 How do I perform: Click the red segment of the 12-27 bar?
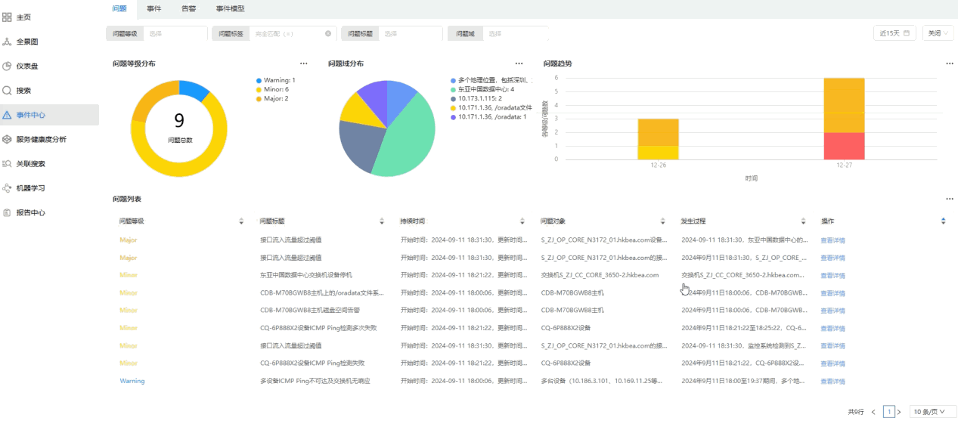844,146
